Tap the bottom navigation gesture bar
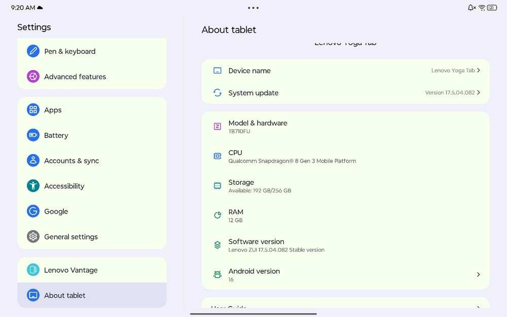This screenshot has height=317, width=507. [253, 314]
